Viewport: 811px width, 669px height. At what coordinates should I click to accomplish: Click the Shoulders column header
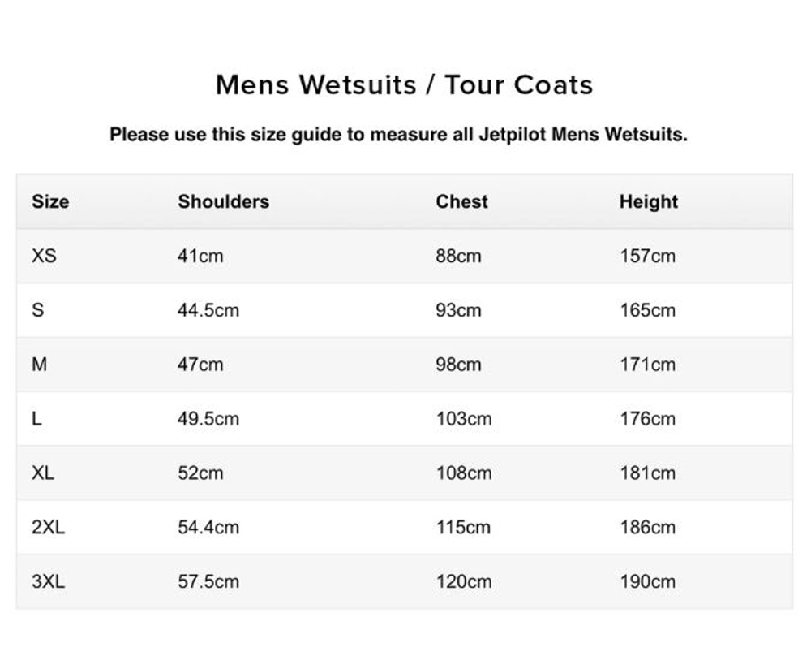223,201
